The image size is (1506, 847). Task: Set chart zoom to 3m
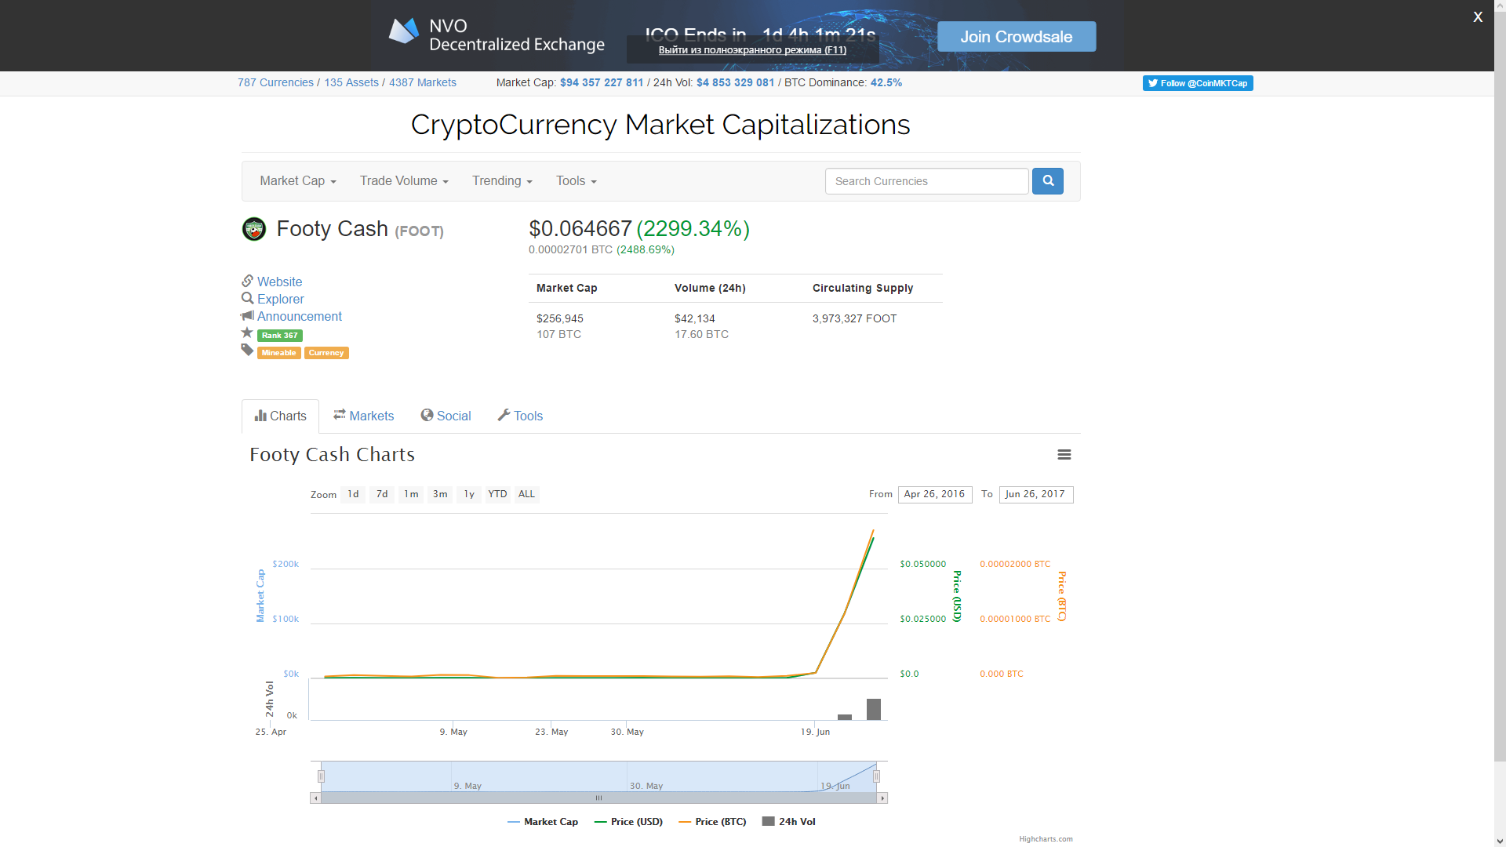[440, 494]
